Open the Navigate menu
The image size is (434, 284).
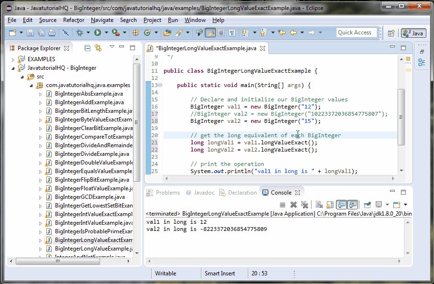(x=102, y=20)
